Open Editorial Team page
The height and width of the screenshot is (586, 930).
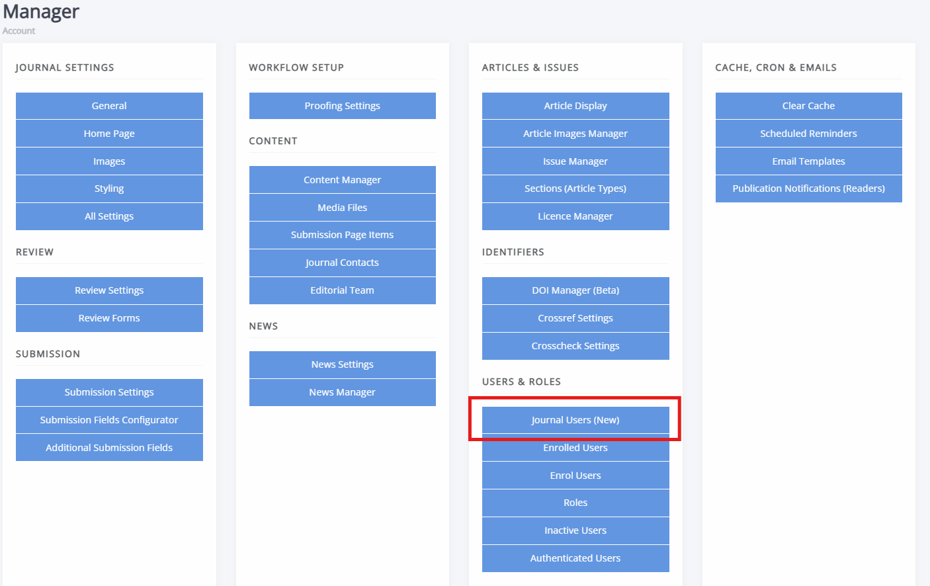point(343,290)
